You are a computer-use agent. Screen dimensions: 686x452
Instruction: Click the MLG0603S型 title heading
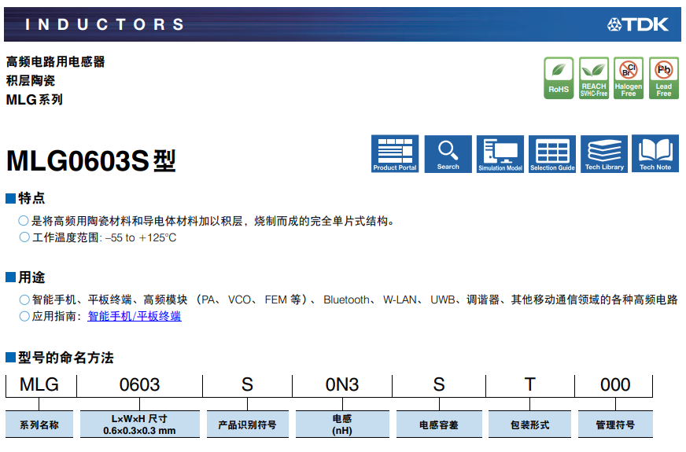point(91,160)
